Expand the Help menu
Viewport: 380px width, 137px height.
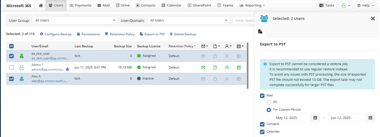pyautogui.click(x=366, y=5)
